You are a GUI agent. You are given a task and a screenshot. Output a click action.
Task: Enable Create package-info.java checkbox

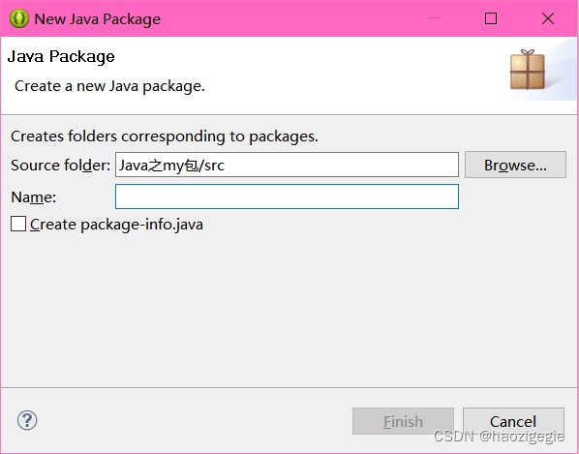[x=18, y=224]
